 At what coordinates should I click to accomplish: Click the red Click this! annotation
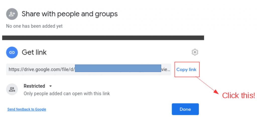point(238,96)
